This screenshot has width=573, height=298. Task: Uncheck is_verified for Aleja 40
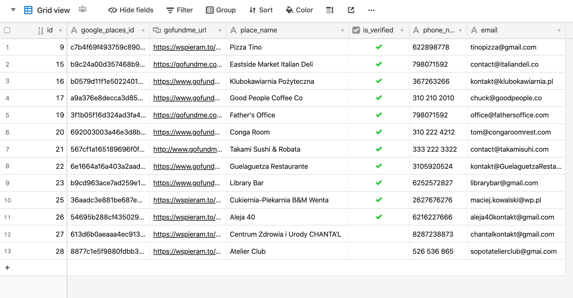tap(379, 217)
